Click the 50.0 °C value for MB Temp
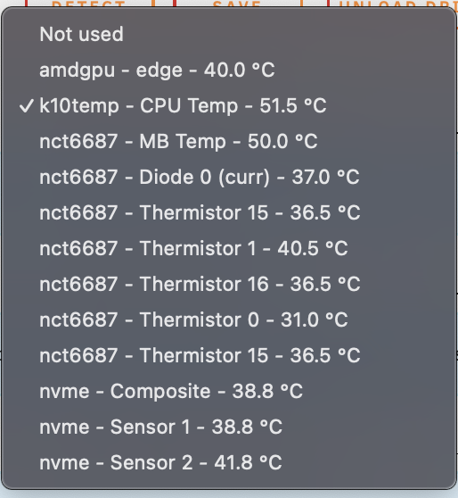458x498 pixels. pyautogui.click(x=282, y=141)
